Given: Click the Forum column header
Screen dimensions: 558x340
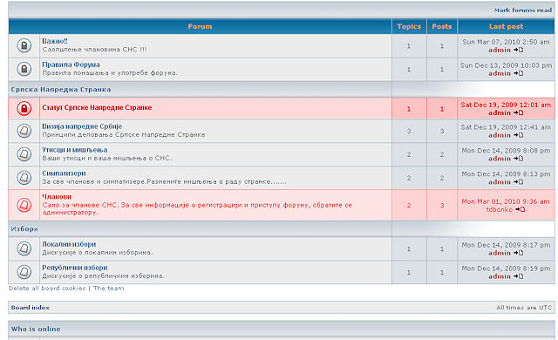Looking at the screenshot, I should [x=200, y=26].
